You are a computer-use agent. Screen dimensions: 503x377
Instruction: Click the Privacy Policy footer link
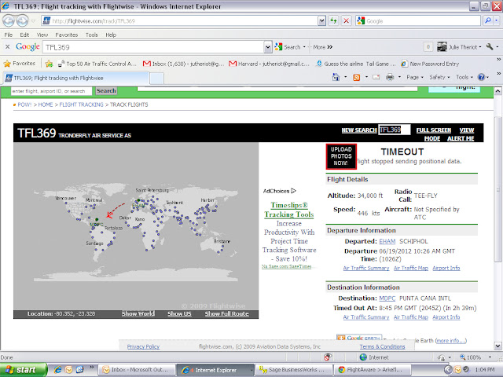coord(143,346)
